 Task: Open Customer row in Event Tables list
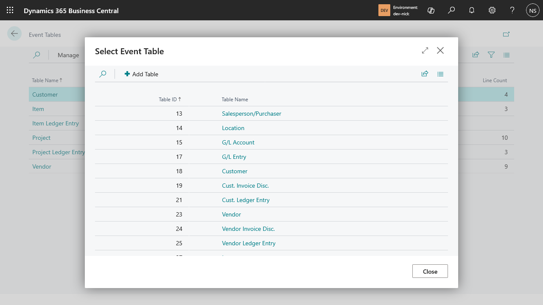pyautogui.click(x=45, y=94)
